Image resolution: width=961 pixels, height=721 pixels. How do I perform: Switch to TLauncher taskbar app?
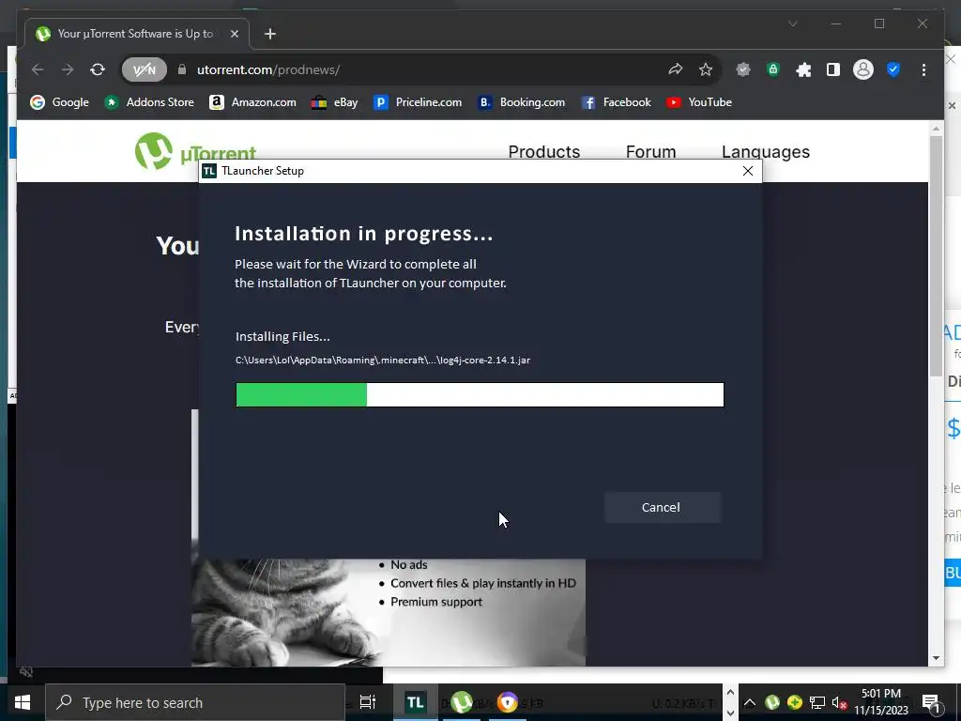click(415, 702)
